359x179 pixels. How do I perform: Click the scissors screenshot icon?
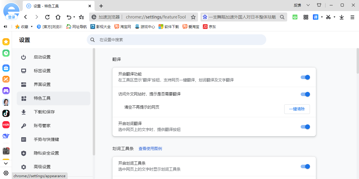click(328, 17)
